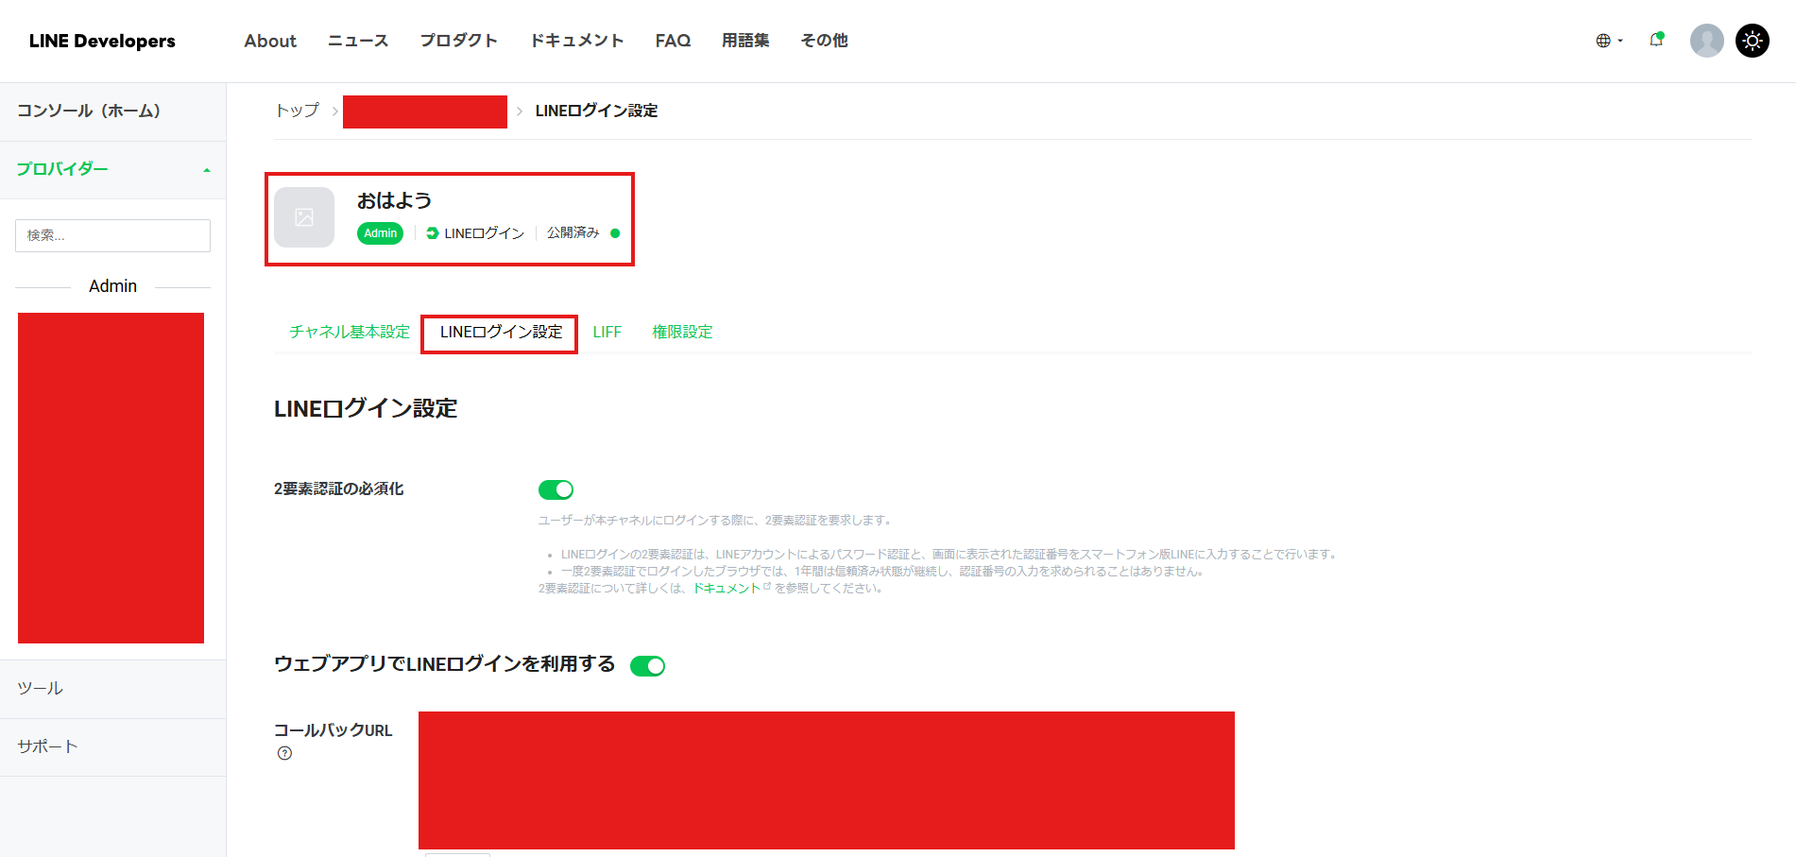Switch to the LIFF tab
Viewport: 1796px width, 857px height.
pyautogui.click(x=607, y=332)
